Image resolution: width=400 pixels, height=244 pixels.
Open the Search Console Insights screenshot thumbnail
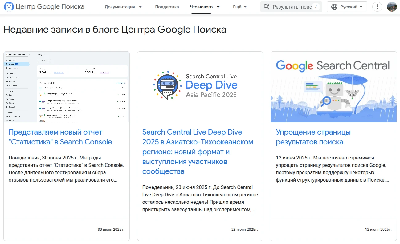point(67,87)
